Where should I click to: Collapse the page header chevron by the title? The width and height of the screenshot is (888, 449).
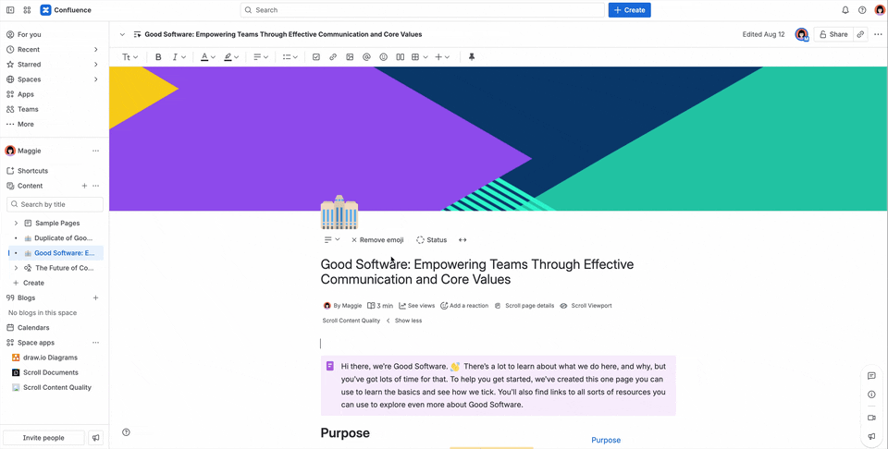(x=122, y=34)
